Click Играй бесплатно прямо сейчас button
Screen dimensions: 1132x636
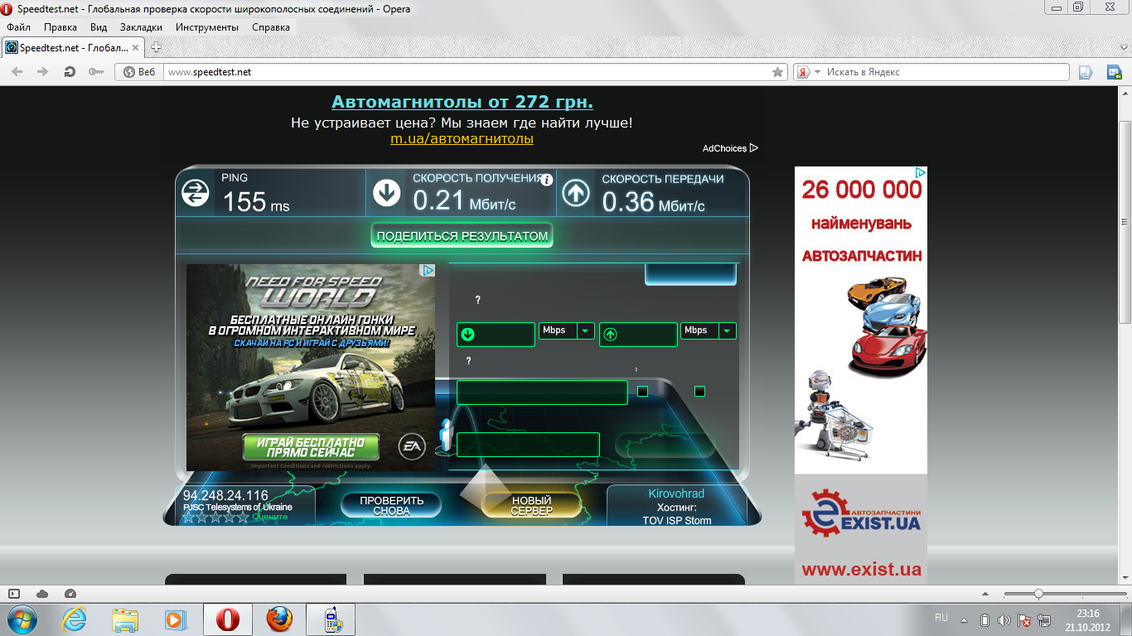[x=311, y=447]
